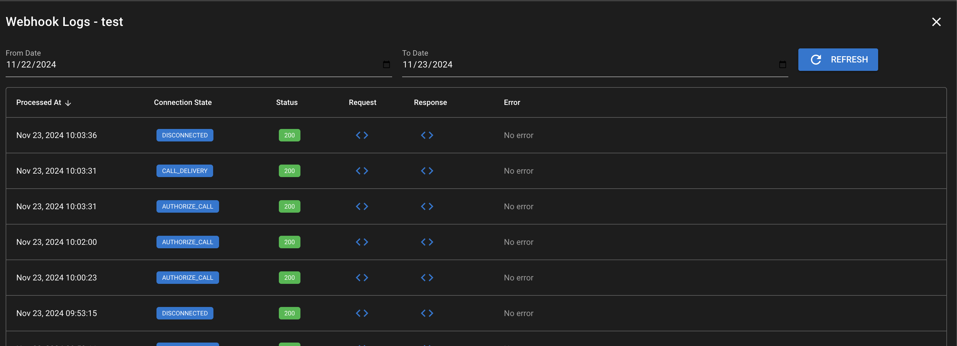
Task: Click No error text in 10:03:36 row
Action: [518, 135]
